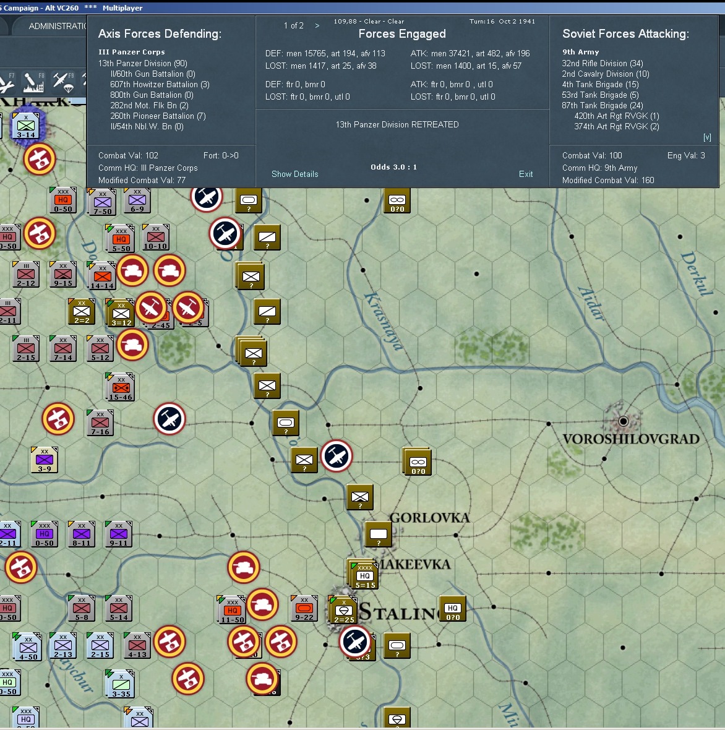Select the 3-9 yellow division counter
The height and width of the screenshot is (730, 725).
[45, 460]
